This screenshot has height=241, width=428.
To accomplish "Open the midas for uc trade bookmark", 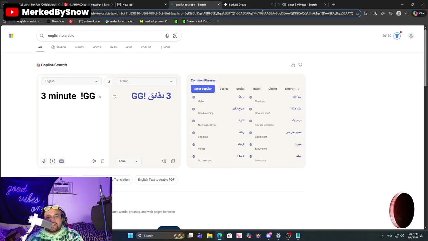I will [x=120, y=21].
